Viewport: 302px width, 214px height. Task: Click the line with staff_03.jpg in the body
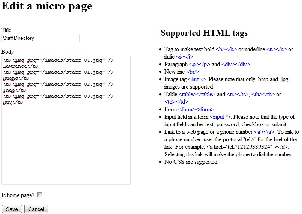click(x=58, y=96)
